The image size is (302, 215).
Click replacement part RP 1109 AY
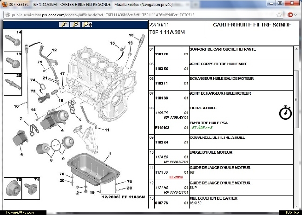[x=174, y=117]
